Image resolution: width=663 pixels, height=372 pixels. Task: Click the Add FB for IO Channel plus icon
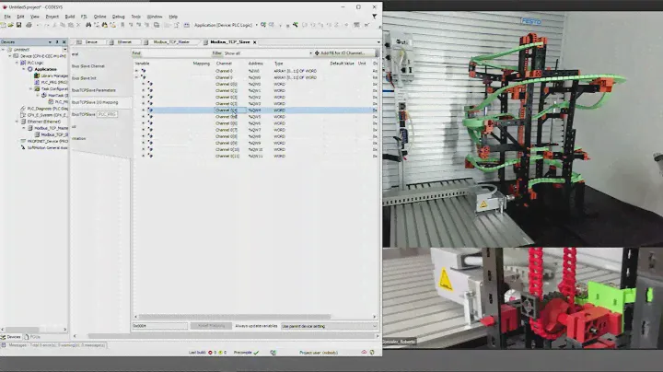(x=316, y=53)
